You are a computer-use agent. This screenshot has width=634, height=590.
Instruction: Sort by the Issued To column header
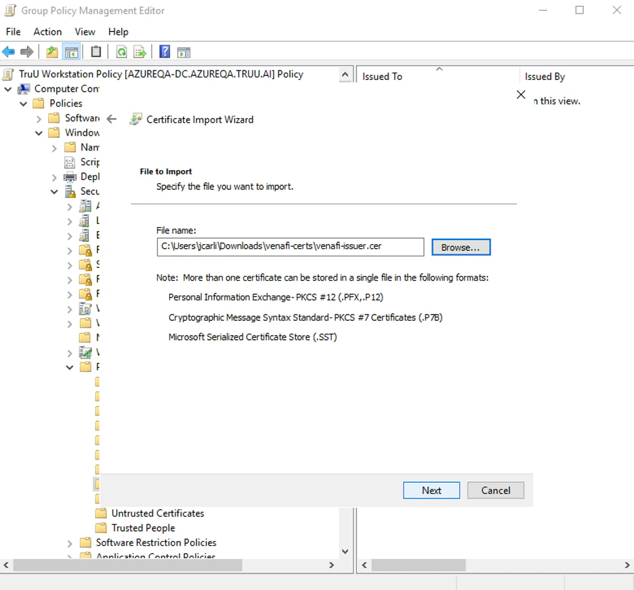click(x=438, y=76)
